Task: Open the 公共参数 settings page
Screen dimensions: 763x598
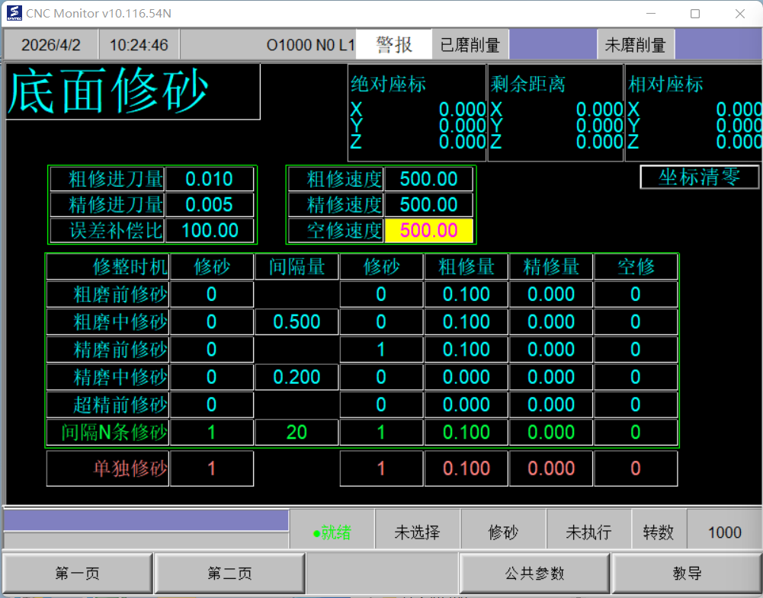Action: click(534, 574)
